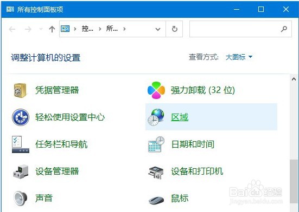Open the 鼠标 text link
Viewport: 299px width, 212px height.
180,198
